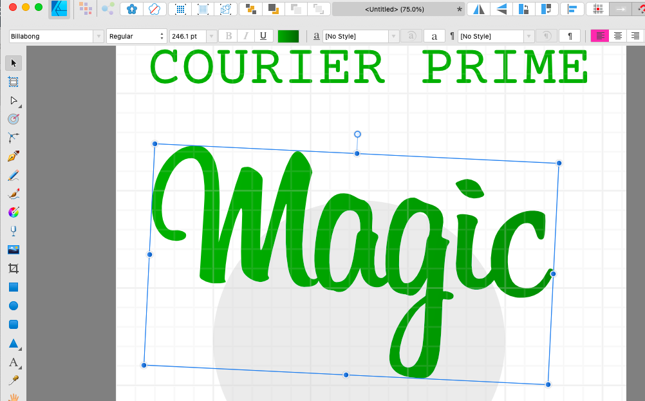This screenshot has width=645, height=401.
Task: Toggle Force Pixel Alignment
Action: coord(598,9)
